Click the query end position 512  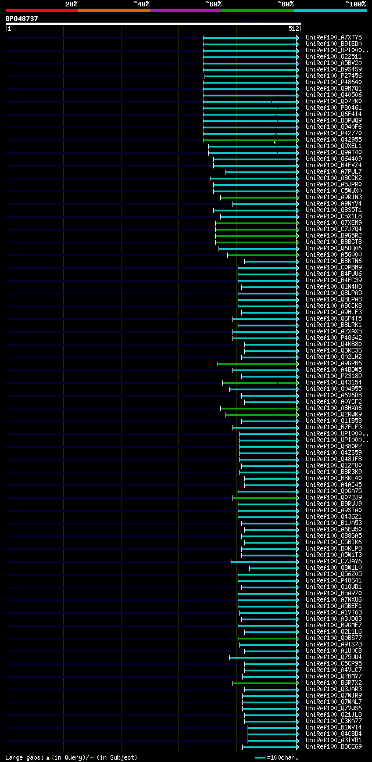(x=294, y=28)
